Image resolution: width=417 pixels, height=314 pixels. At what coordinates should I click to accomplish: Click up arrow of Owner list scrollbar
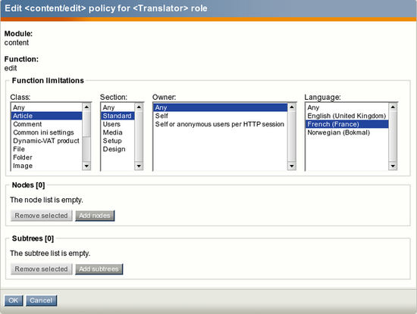(292, 107)
